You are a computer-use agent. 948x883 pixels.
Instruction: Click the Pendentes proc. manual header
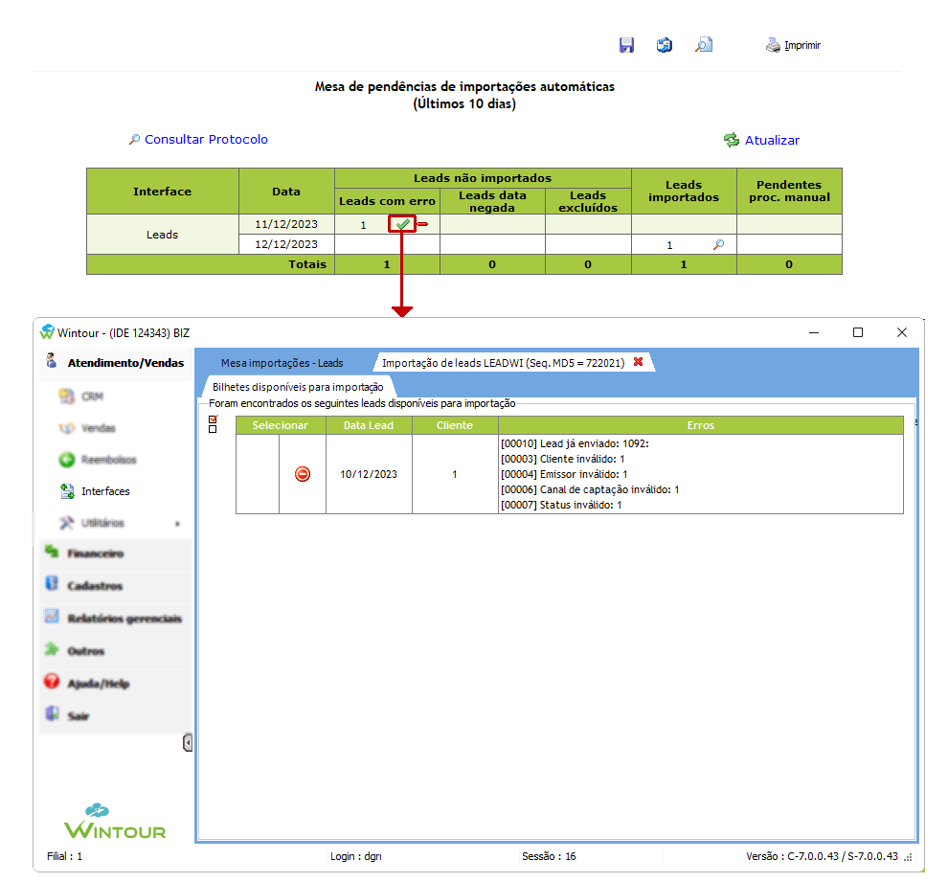[x=789, y=192]
